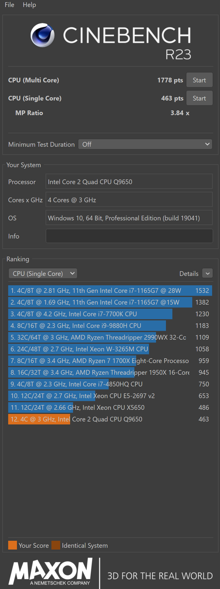Select the Intel Core i7-7700K ranking row
Viewport: 220px width, 589px height.
coord(110,314)
